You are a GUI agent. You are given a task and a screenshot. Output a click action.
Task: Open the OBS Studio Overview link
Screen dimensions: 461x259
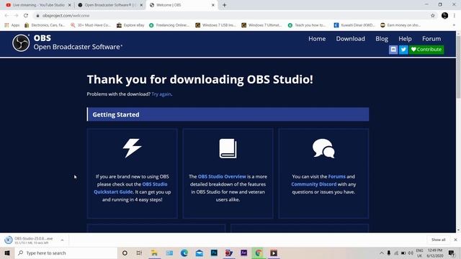pos(222,176)
